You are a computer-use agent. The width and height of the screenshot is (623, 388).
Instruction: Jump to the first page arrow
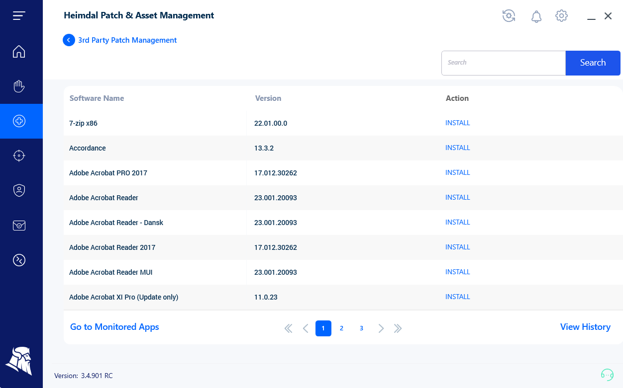coord(288,328)
